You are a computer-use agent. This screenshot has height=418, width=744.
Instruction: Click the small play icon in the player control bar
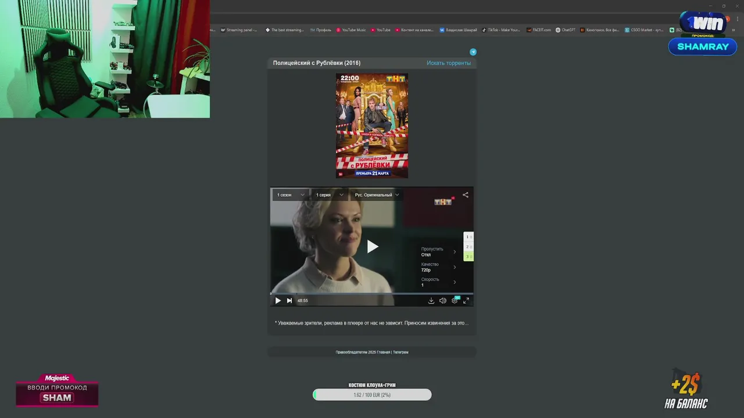click(x=278, y=301)
